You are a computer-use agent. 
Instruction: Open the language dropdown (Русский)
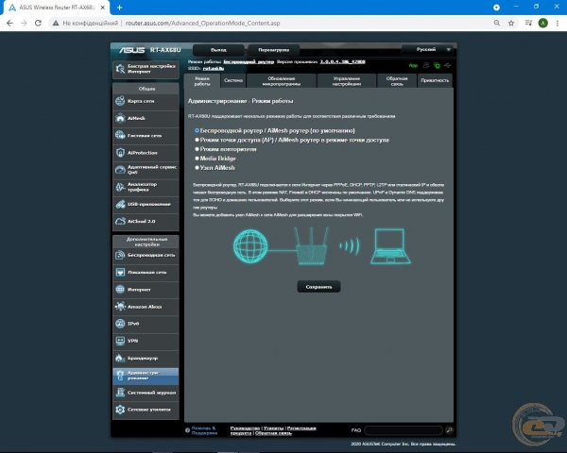point(427,49)
